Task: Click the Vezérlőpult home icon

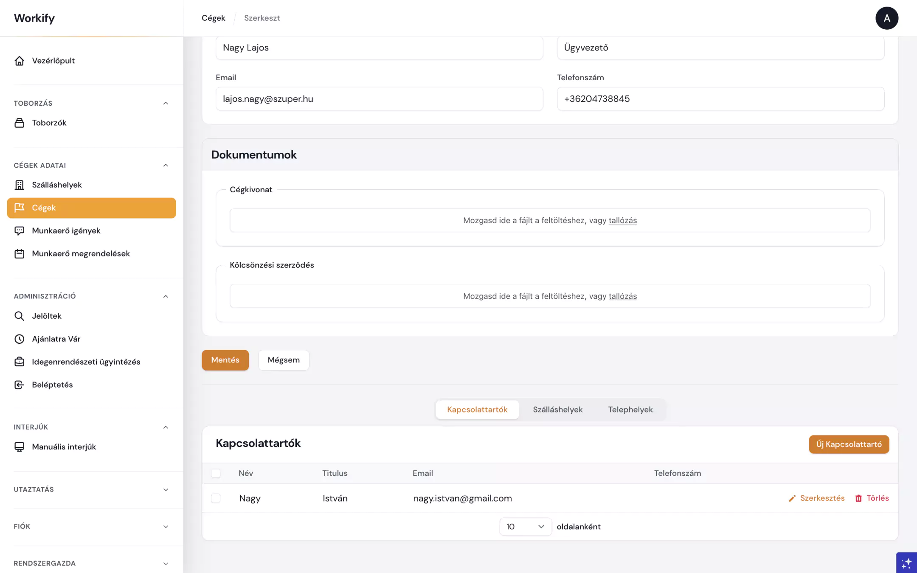Action: tap(19, 61)
